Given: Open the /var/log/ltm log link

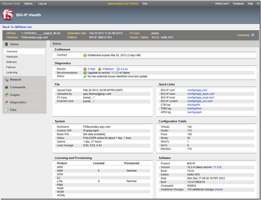Looking at the screenshot, I should click(193, 105).
